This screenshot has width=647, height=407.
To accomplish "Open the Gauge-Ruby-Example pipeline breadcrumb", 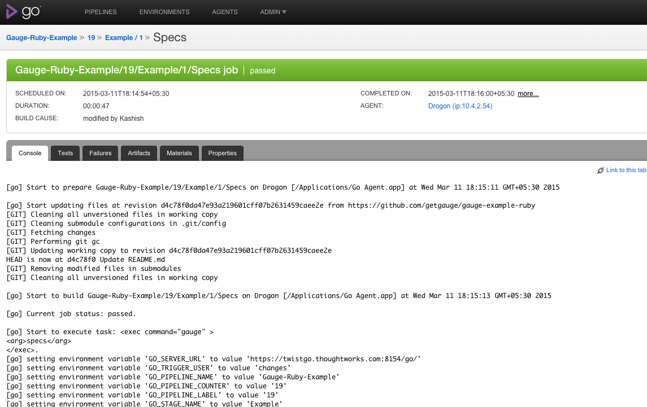I will tap(42, 37).
